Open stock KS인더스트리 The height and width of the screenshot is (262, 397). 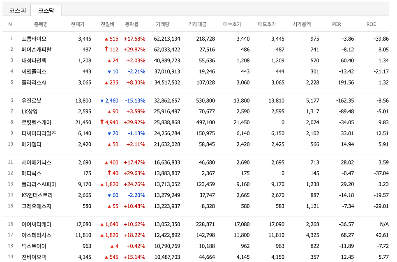point(37,195)
